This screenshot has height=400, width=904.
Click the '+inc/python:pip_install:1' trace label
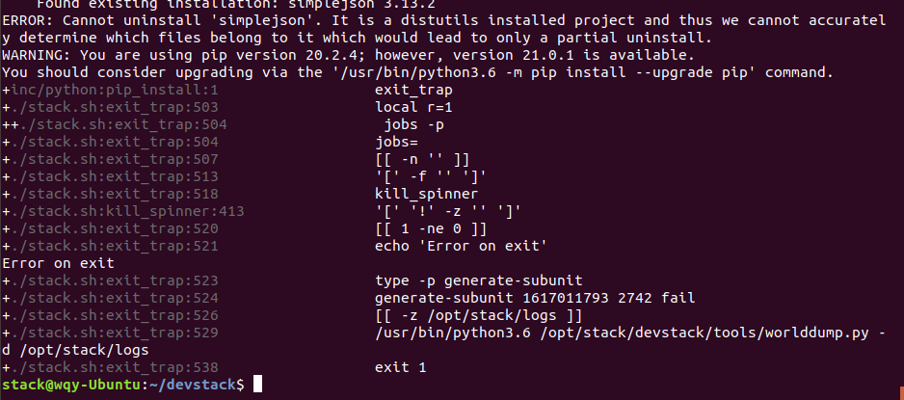point(110,90)
